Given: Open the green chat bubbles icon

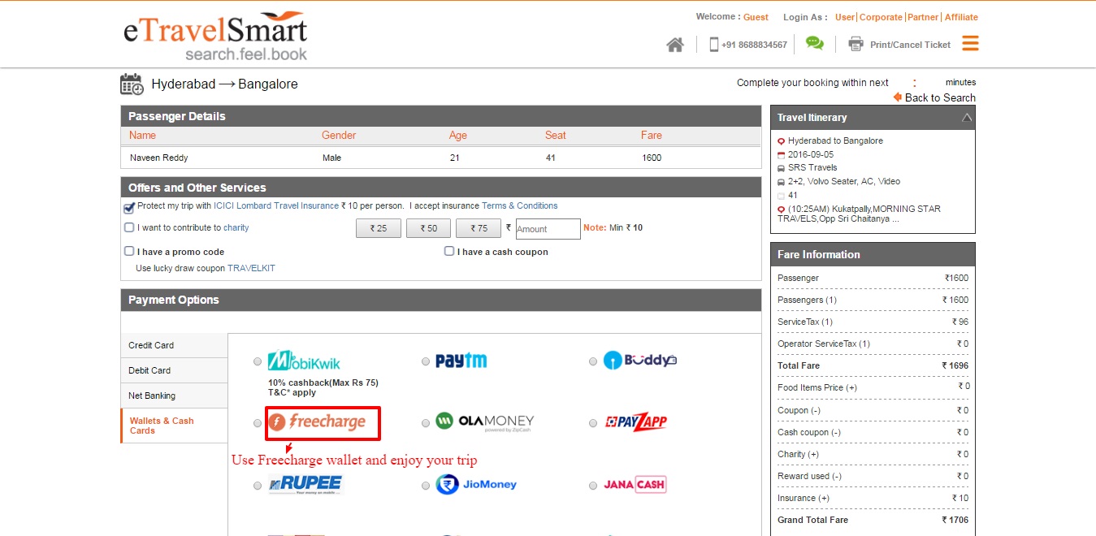Looking at the screenshot, I should click(814, 43).
